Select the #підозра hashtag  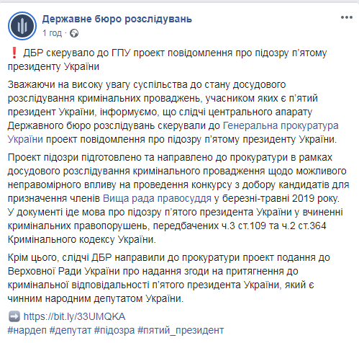tap(114, 330)
